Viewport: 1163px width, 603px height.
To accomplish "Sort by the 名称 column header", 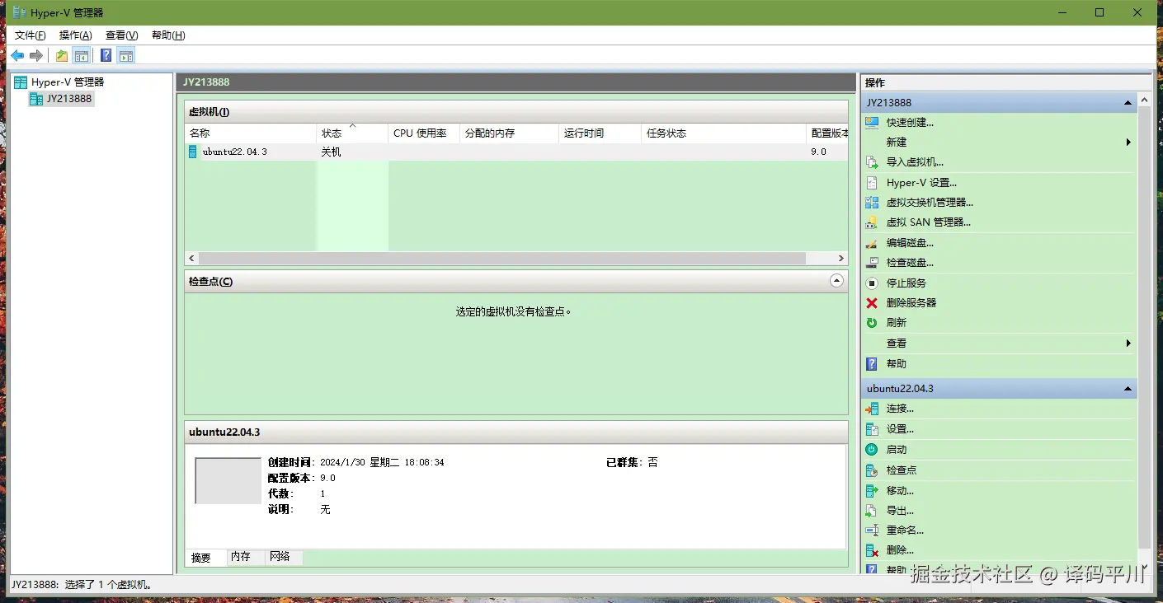I will (251, 133).
